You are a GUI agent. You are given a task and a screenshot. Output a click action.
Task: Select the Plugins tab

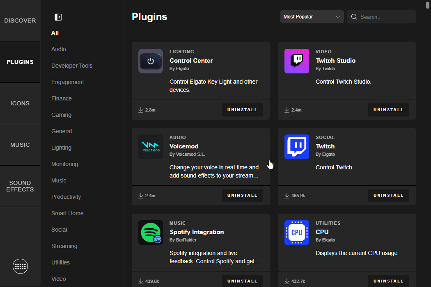point(20,62)
